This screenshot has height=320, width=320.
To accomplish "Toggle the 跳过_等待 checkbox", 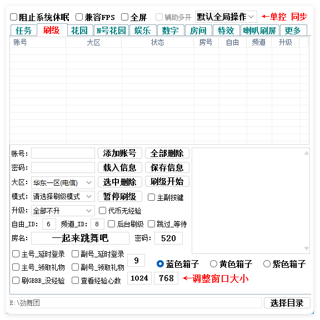I will 151,224.
